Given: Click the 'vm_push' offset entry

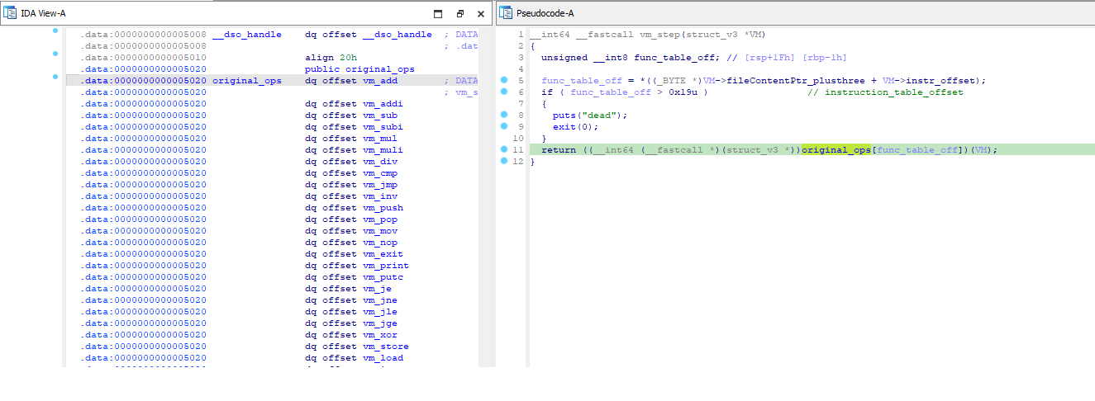Looking at the screenshot, I should 383,208.
